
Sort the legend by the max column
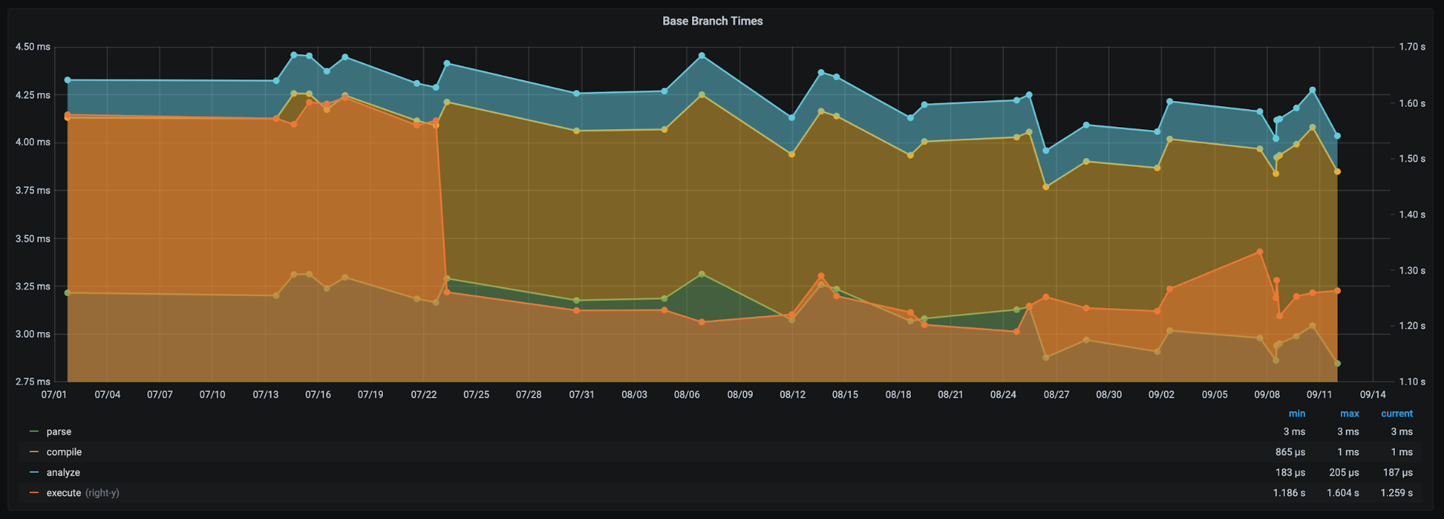[x=1349, y=414]
